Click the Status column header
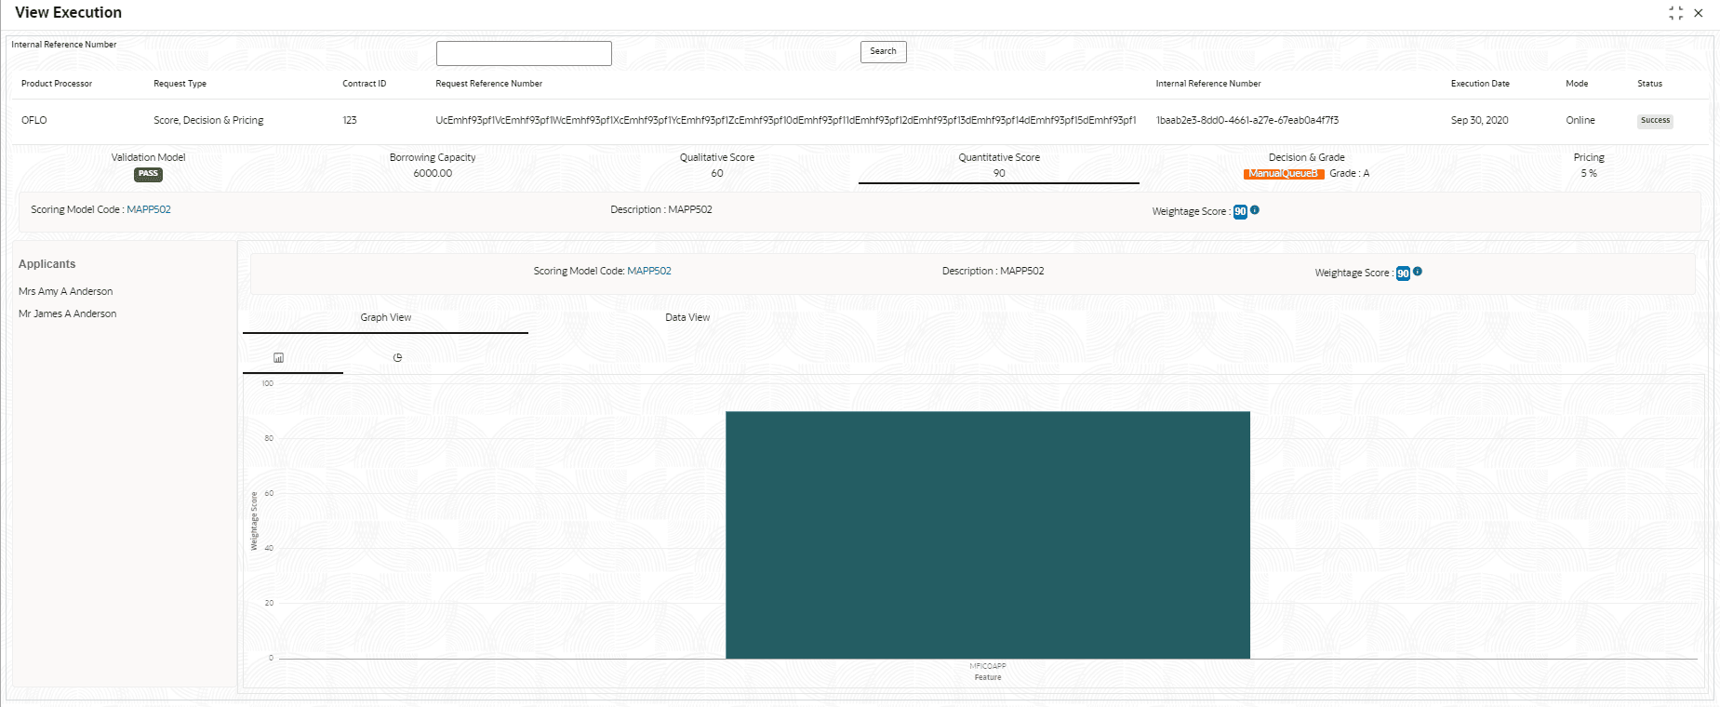The image size is (1720, 707). [x=1649, y=84]
